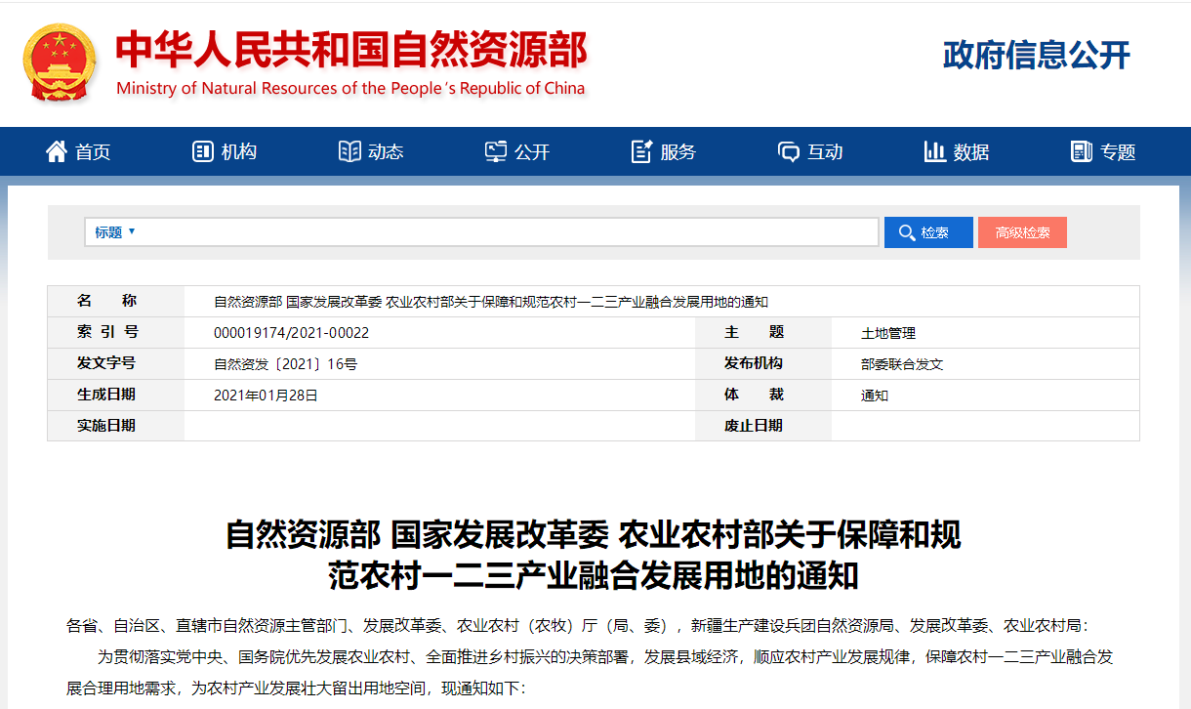Select the date 2021年01月28日

click(267, 396)
